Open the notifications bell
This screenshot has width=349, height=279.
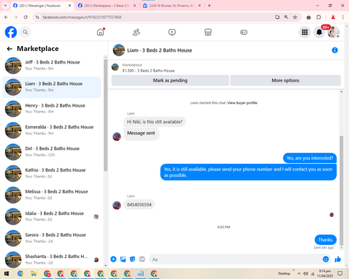pyautogui.click(x=319, y=32)
